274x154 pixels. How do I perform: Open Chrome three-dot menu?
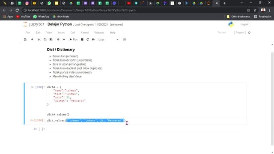(270, 10)
